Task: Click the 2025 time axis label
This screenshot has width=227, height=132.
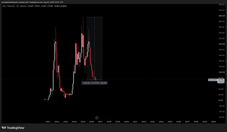Action: click(x=83, y=122)
